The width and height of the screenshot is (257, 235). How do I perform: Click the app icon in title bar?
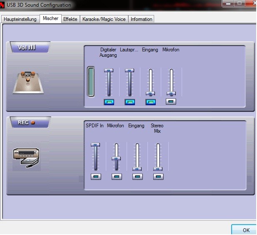(2, 5)
